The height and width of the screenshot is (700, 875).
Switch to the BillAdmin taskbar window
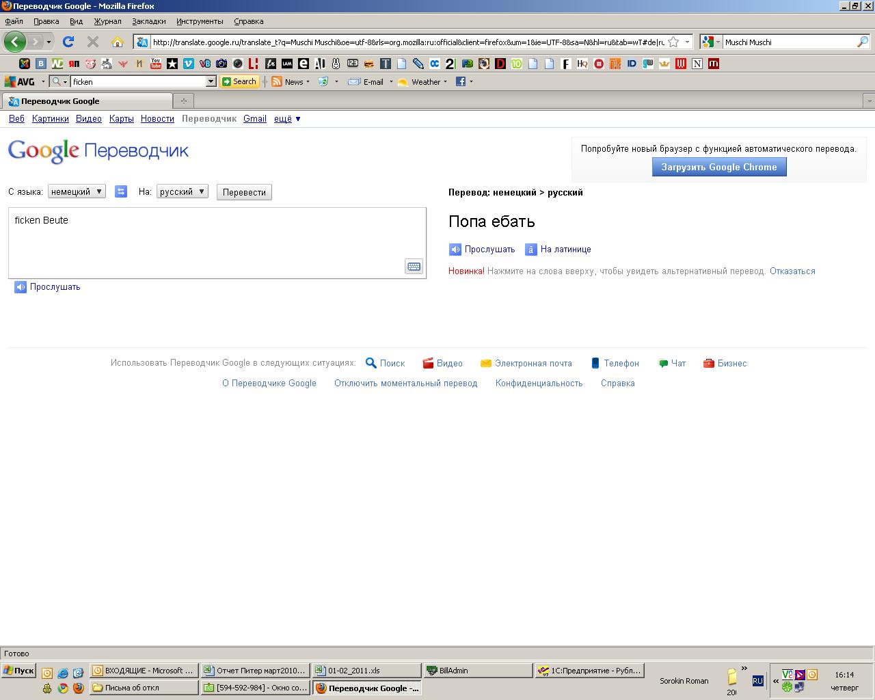point(478,671)
